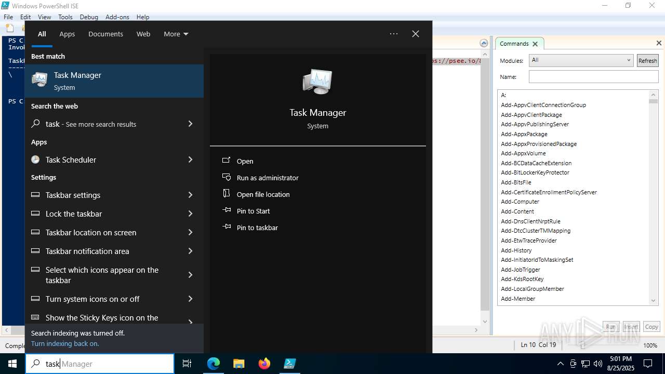
Task: Open the Tools menu in PowerShell ISE
Action: coord(65,17)
